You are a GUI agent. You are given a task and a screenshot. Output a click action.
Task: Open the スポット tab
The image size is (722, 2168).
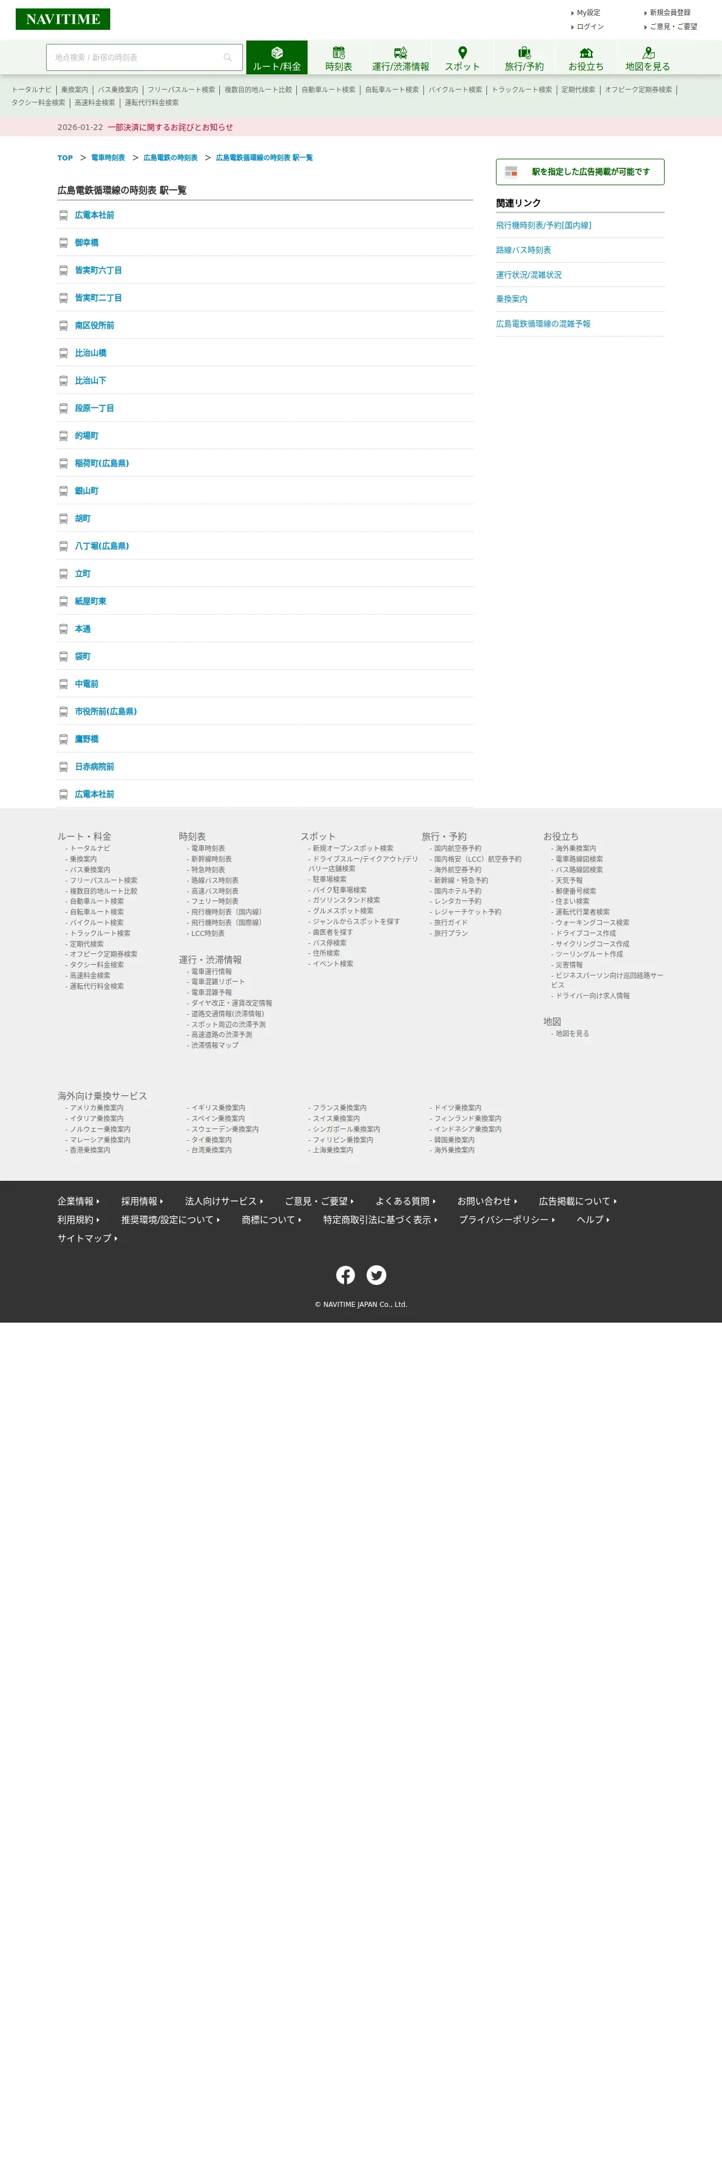[x=462, y=58]
